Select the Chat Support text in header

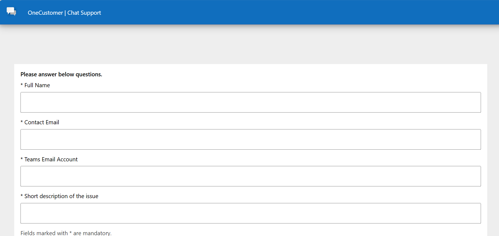click(84, 13)
